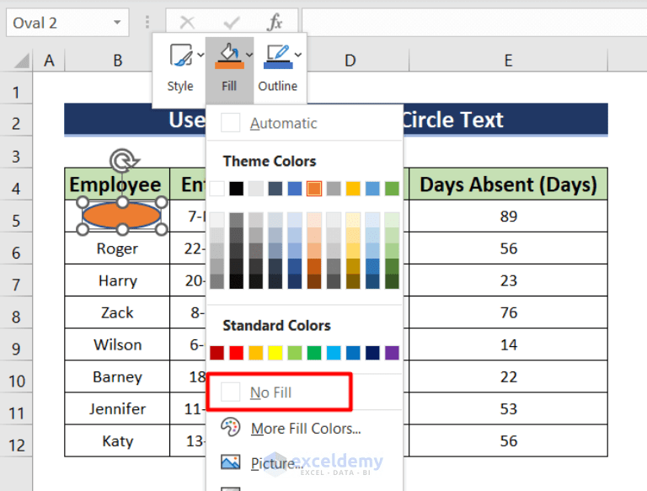
Task: Click inside the formula bar input
Action: click(474, 23)
